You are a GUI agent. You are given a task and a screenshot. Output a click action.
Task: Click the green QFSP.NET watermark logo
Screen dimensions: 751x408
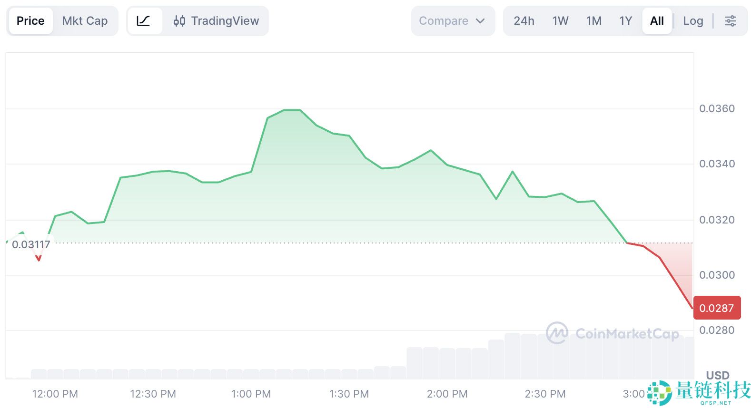click(659, 393)
